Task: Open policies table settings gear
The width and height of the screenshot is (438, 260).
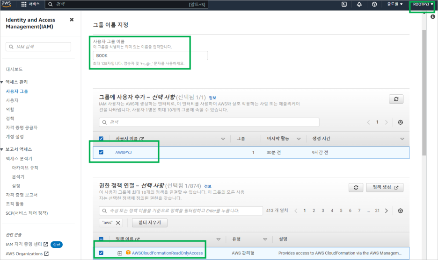Action: pyautogui.click(x=400, y=211)
